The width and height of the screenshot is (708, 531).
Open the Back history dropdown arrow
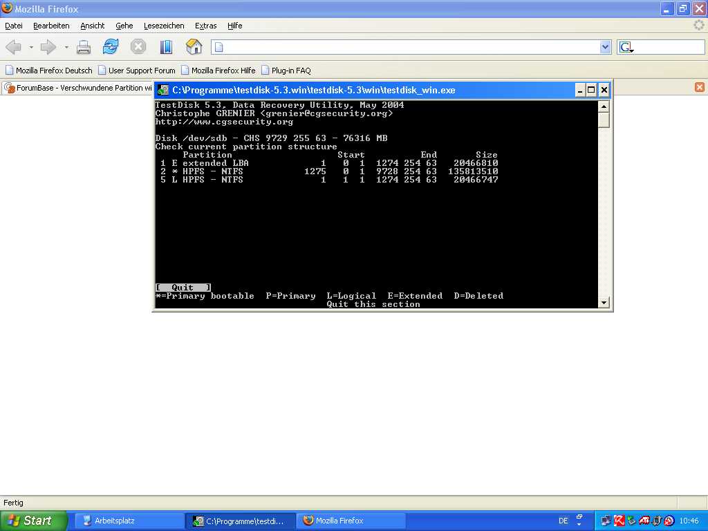(30, 47)
